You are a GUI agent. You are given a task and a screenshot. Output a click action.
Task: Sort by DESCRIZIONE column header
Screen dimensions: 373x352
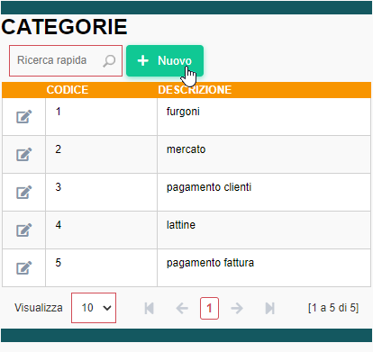(195, 90)
